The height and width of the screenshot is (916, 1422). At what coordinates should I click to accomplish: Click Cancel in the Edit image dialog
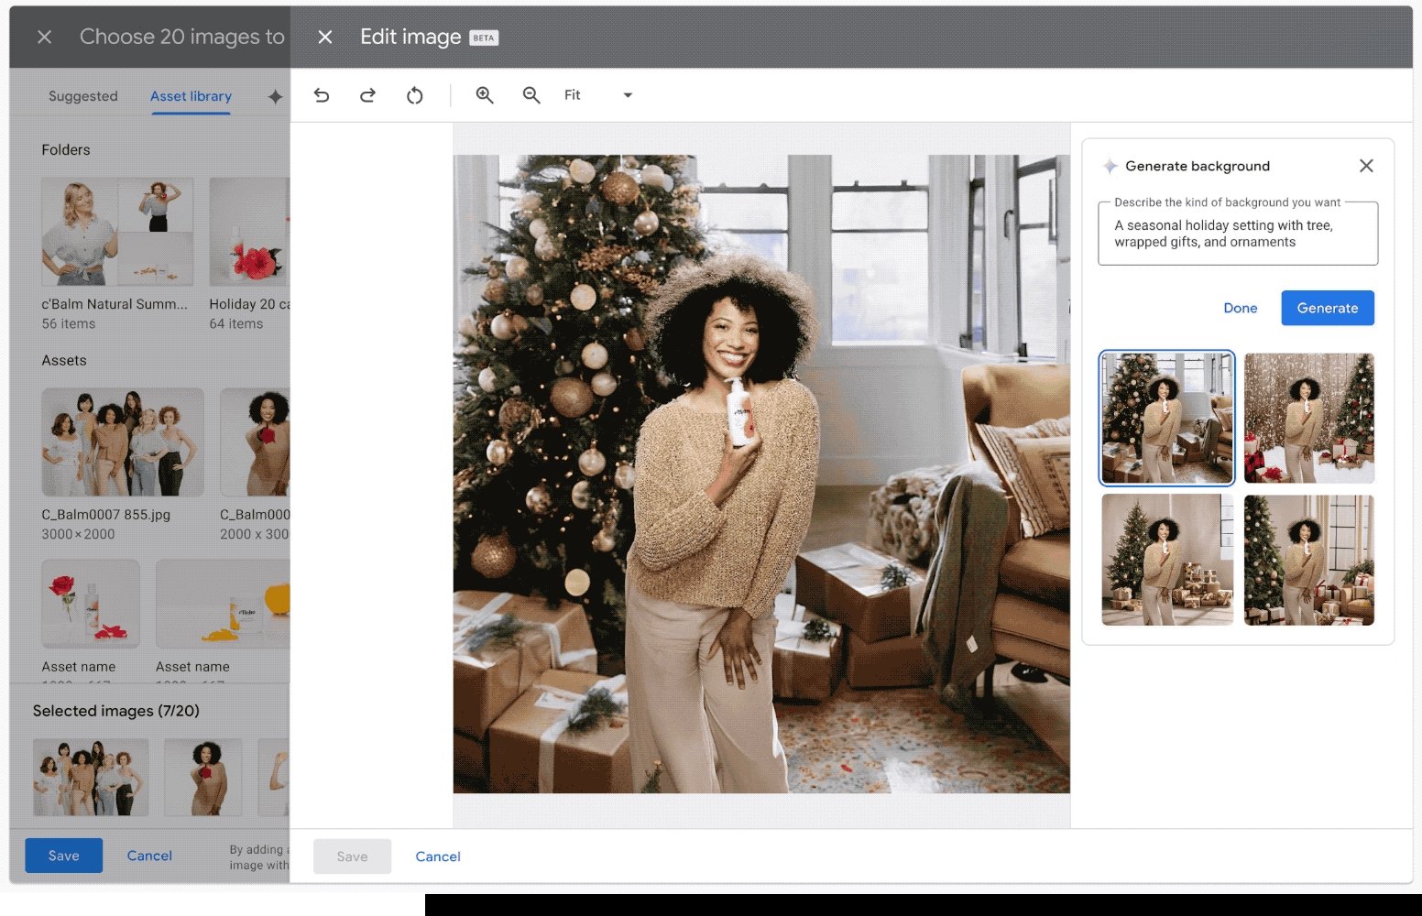click(x=438, y=856)
